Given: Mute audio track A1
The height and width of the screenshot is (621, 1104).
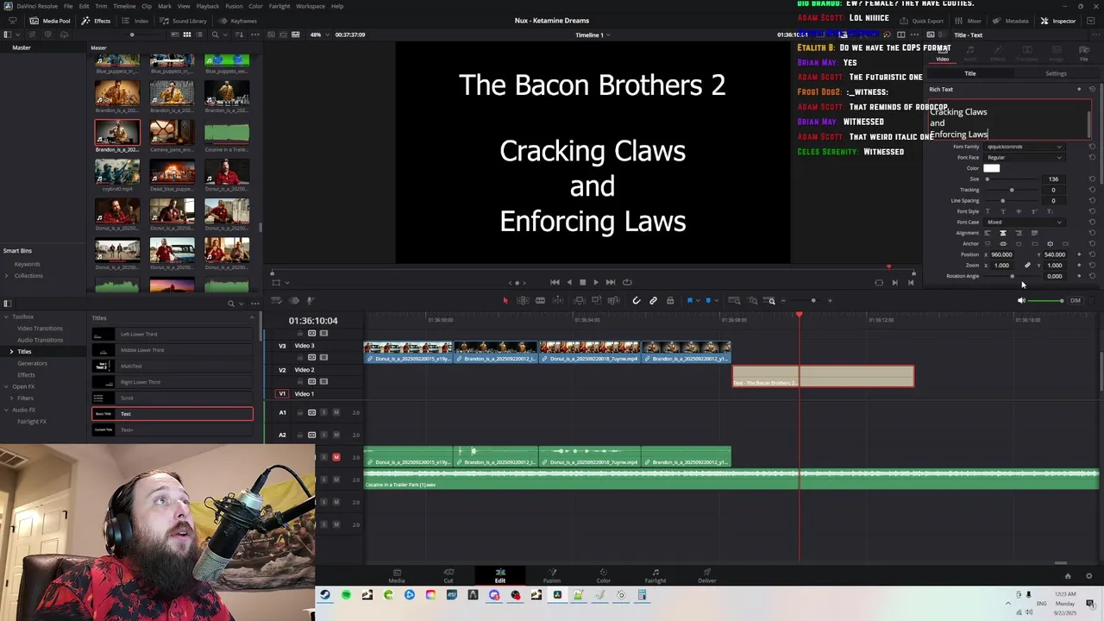Looking at the screenshot, I should click(336, 412).
